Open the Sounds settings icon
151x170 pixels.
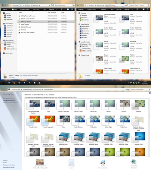(103, 162)
